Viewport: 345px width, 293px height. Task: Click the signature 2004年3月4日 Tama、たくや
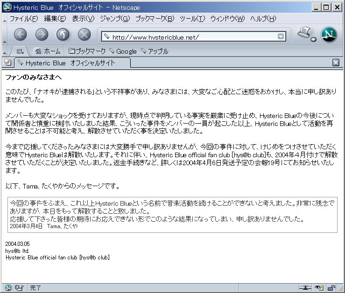tap(44, 226)
